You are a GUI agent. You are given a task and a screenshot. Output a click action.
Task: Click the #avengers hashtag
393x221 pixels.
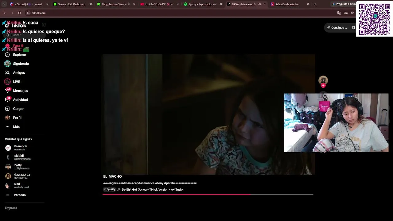coord(111,183)
